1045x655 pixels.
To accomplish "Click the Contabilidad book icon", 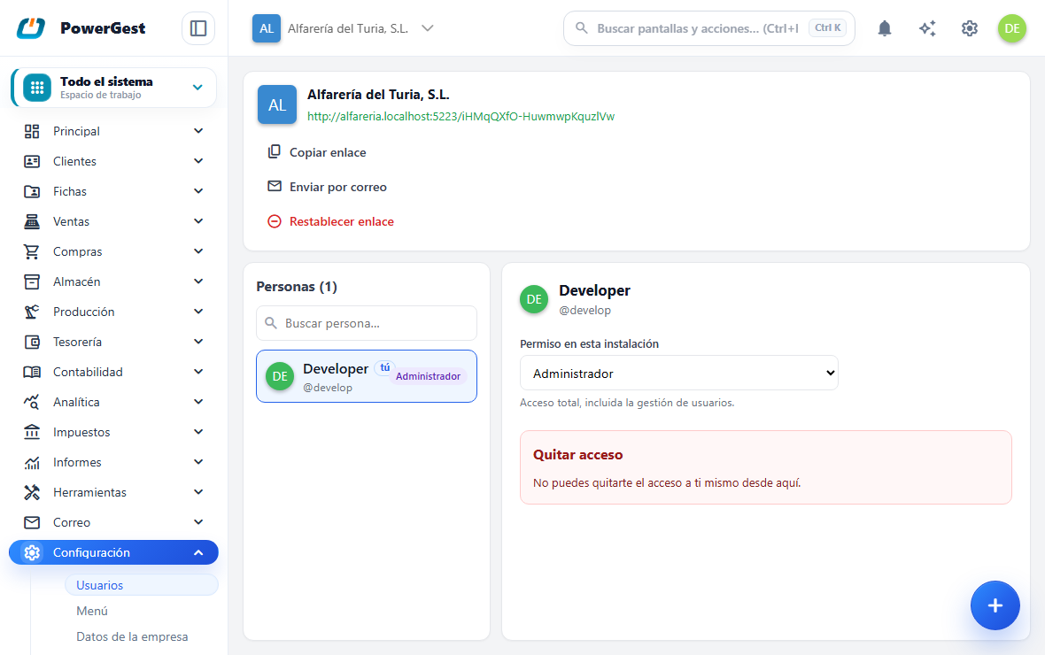I will [32, 372].
